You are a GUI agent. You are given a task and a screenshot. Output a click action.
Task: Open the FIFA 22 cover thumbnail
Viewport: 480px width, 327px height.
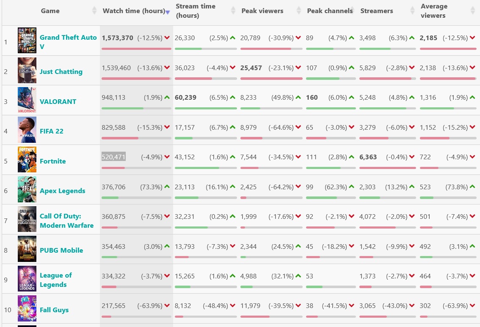27,130
